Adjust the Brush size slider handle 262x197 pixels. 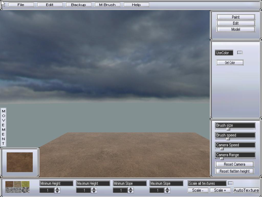pyautogui.click(x=228, y=129)
